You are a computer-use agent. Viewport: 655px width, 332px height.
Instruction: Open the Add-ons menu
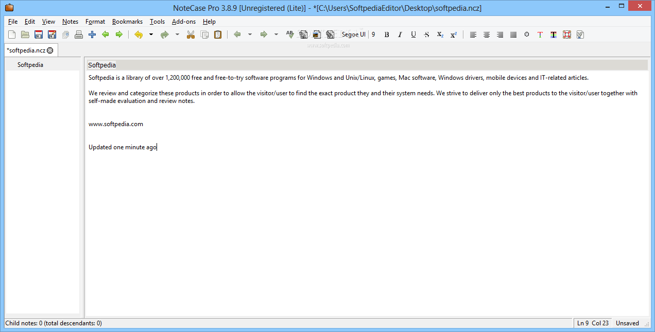click(184, 22)
